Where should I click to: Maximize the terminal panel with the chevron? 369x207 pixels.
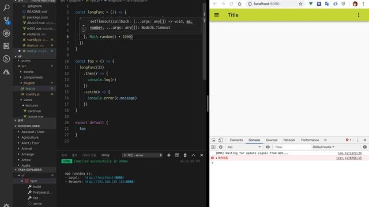(x=194, y=155)
